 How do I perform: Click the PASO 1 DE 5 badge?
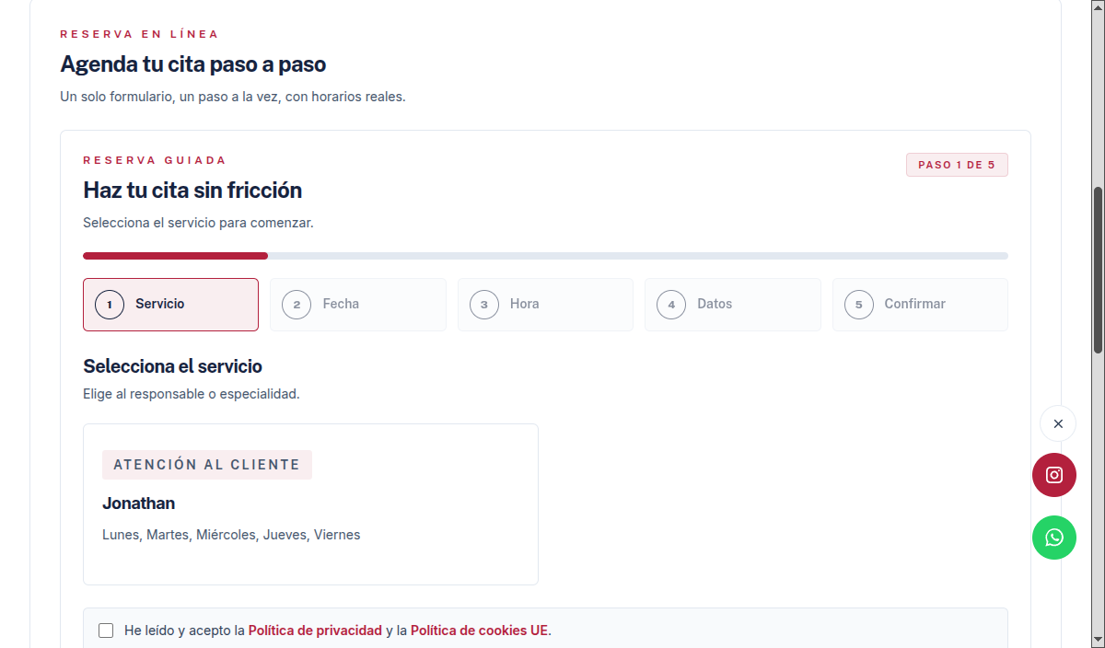(957, 165)
